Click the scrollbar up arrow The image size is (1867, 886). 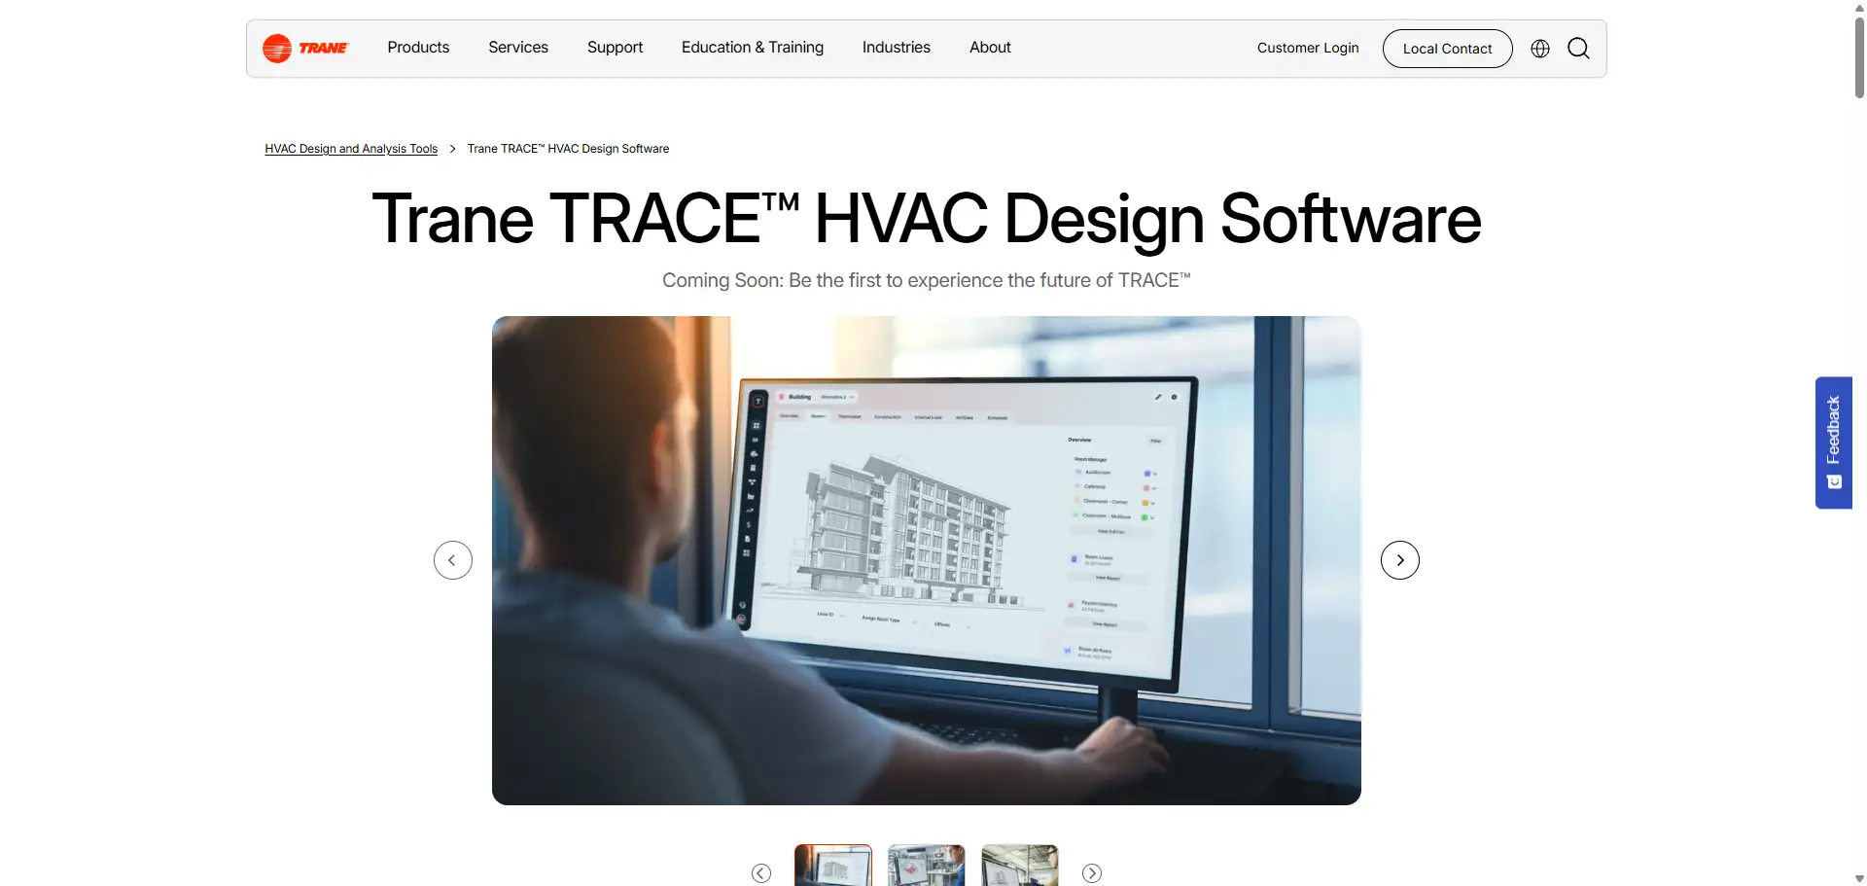coord(1859,6)
